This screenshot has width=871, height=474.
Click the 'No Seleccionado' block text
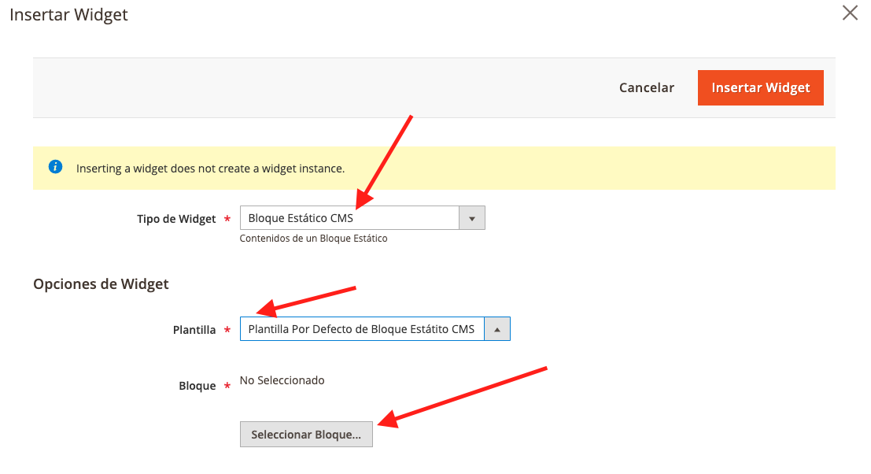[x=282, y=380]
